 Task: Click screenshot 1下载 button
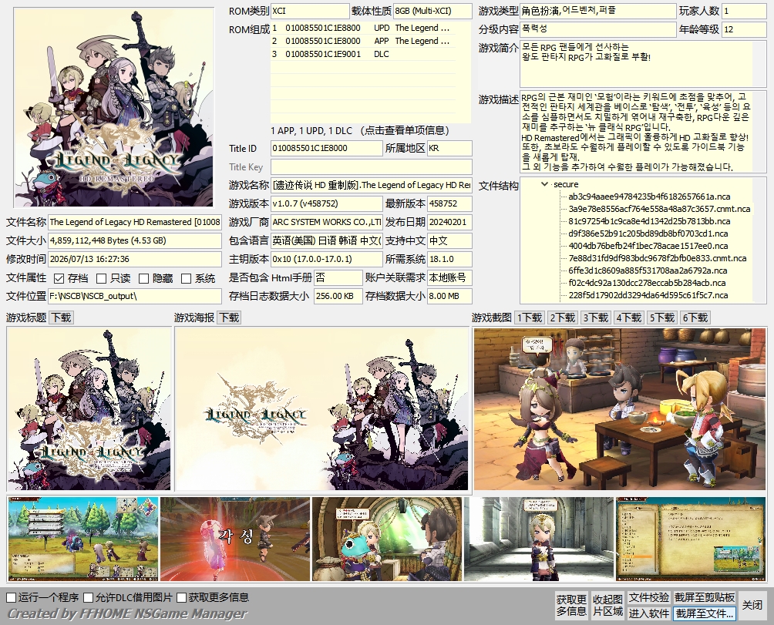pyautogui.click(x=530, y=318)
